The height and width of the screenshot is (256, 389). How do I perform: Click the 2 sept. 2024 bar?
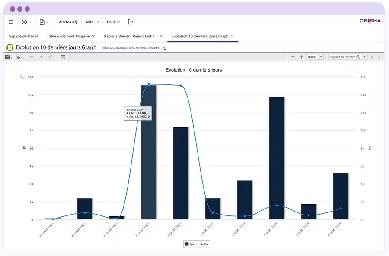coord(213,209)
